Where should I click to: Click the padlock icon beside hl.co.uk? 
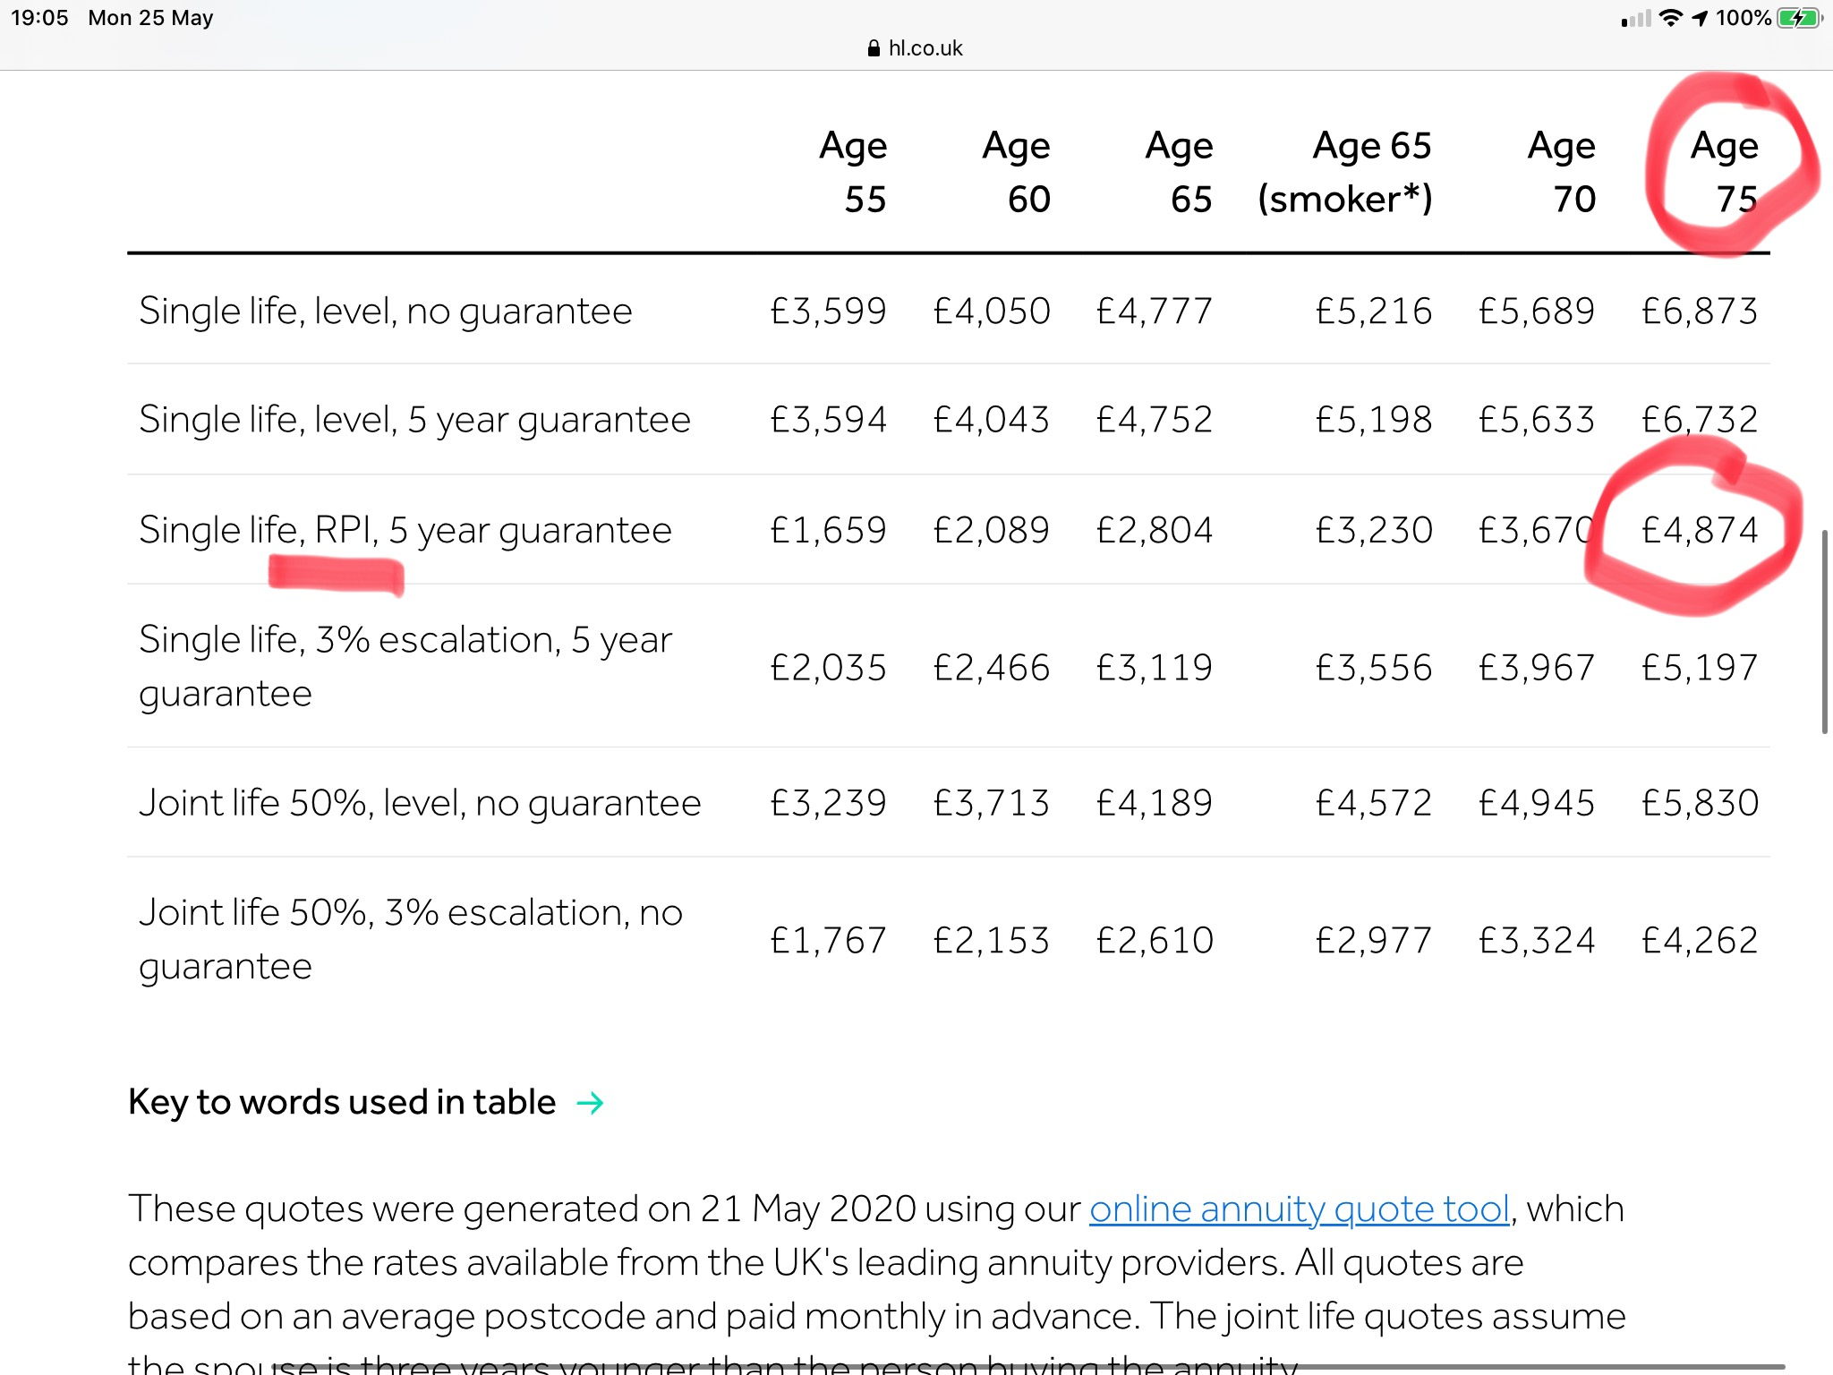(874, 48)
